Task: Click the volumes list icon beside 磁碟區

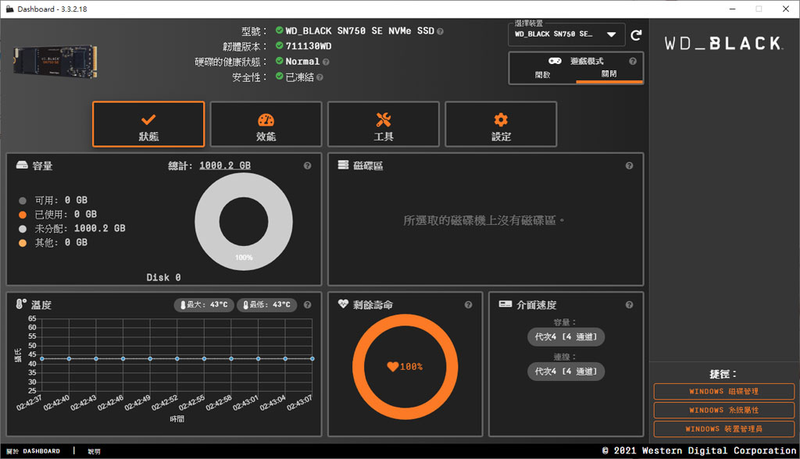Action: tap(344, 165)
